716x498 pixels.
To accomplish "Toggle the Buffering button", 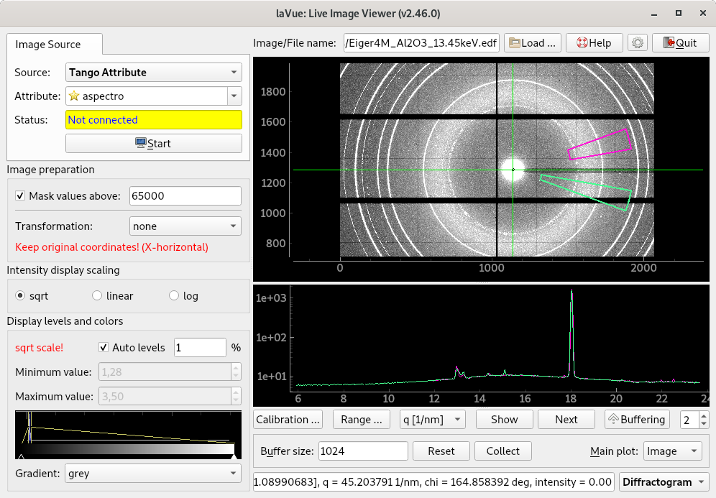I will 637,420.
